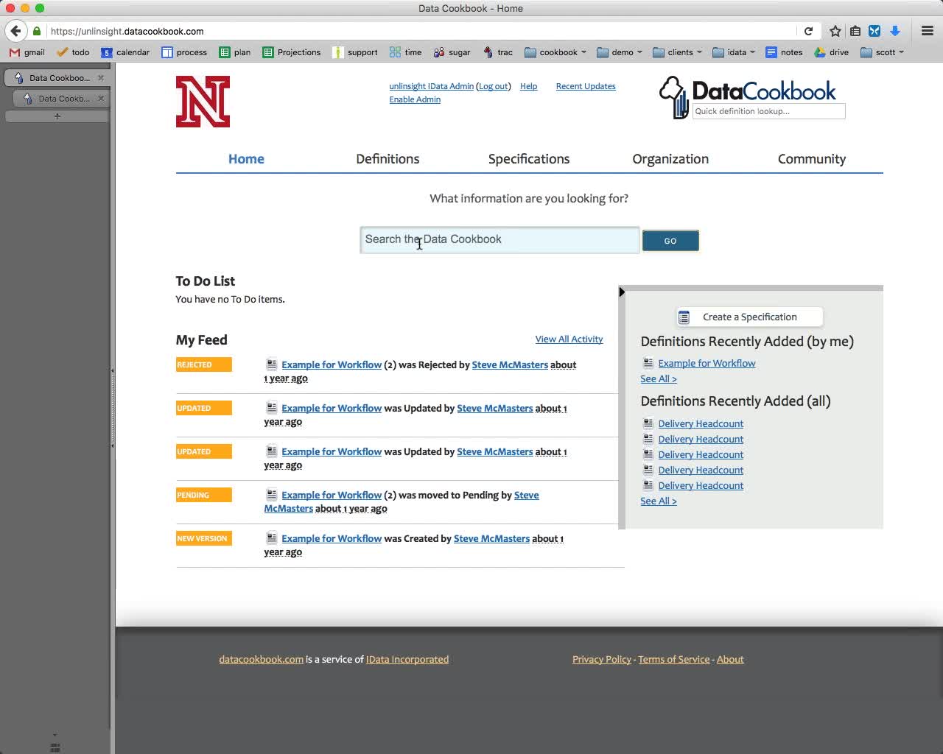Open the Projections bookmark
This screenshot has height=754, width=943.
pyautogui.click(x=292, y=52)
